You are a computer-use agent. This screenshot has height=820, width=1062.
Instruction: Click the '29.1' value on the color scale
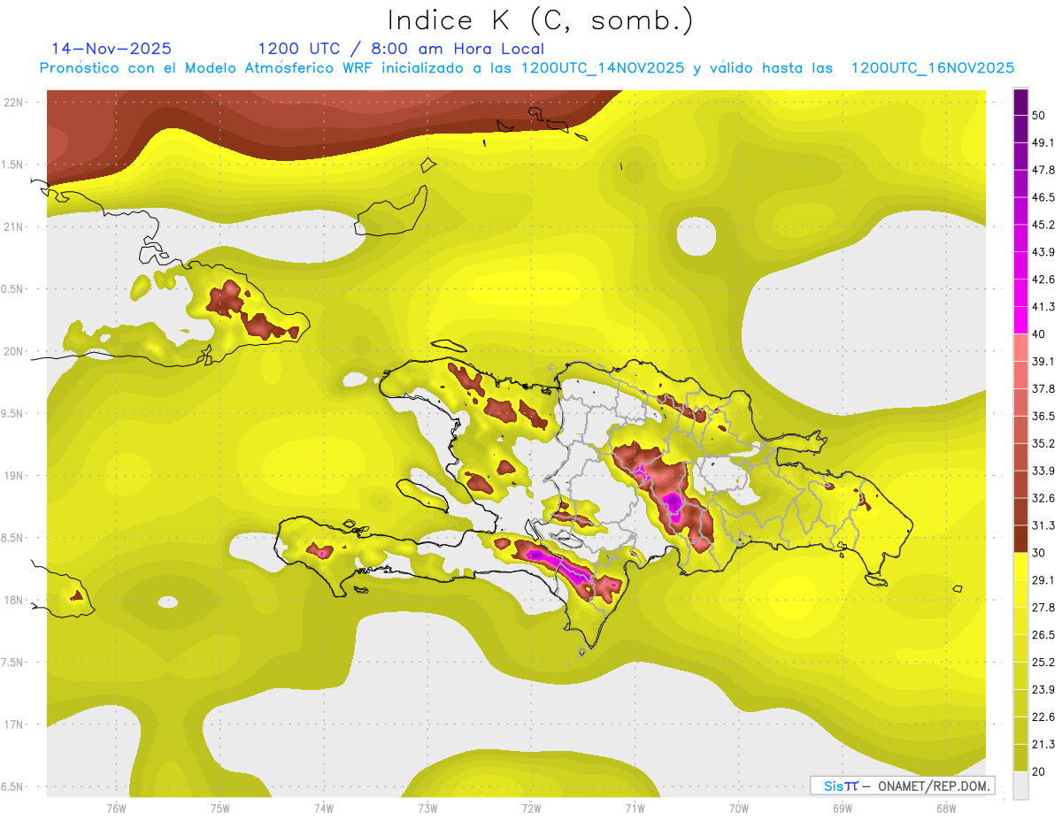[1043, 581]
